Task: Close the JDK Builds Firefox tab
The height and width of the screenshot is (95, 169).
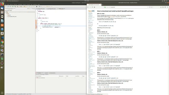Action: (x=100, y=5)
